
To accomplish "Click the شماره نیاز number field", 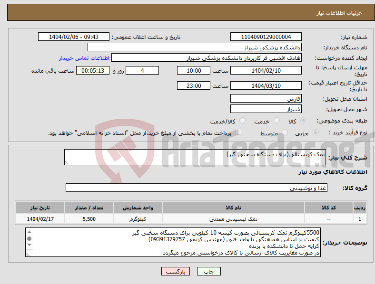I will (x=266, y=37).
